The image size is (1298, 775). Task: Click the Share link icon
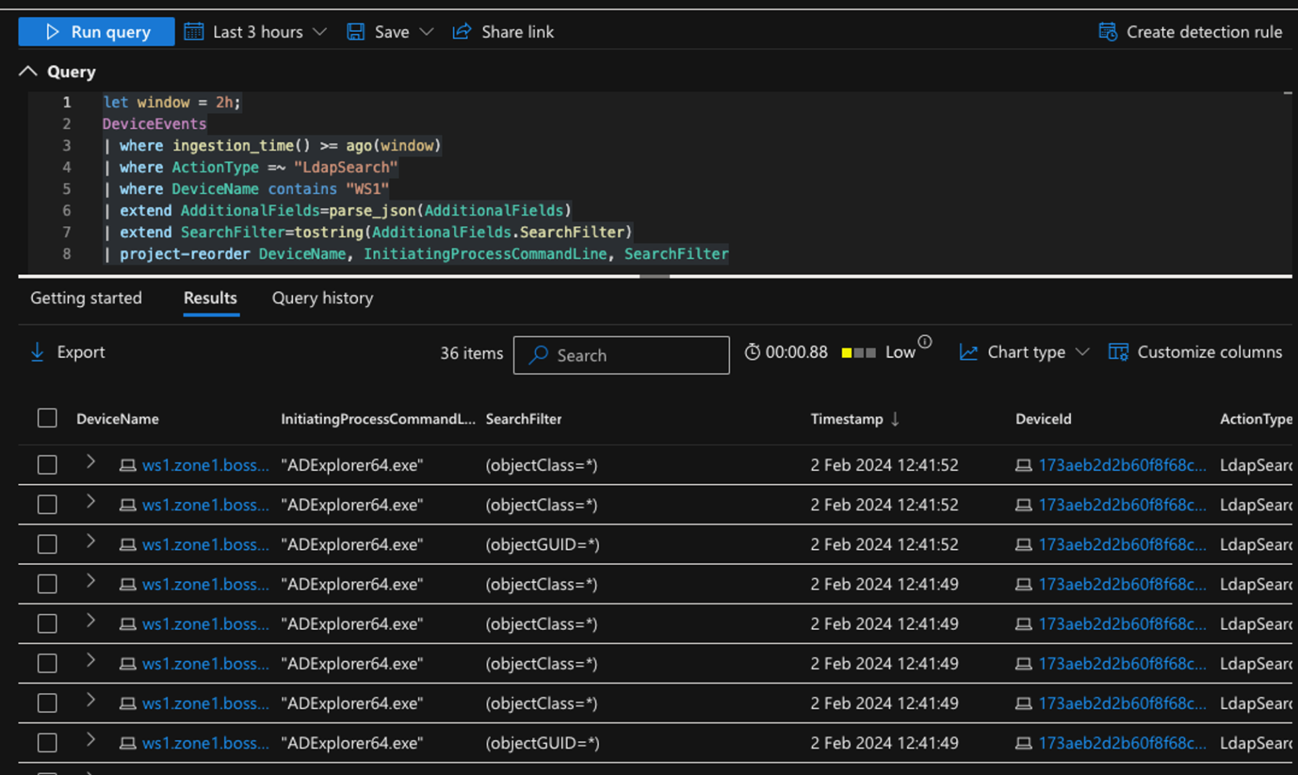pyautogui.click(x=462, y=31)
